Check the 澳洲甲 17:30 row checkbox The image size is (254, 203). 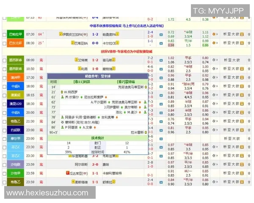4,78
